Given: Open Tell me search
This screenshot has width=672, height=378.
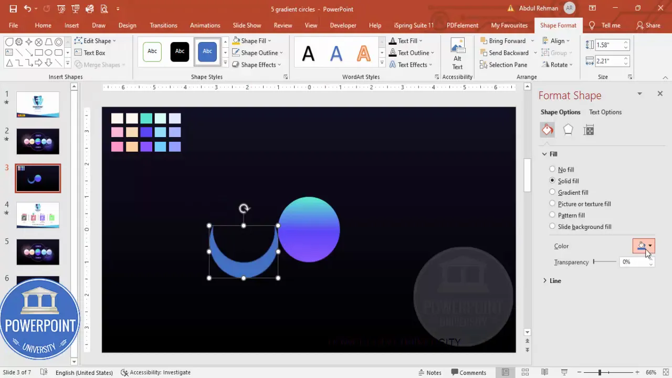Looking at the screenshot, I should point(605,25).
